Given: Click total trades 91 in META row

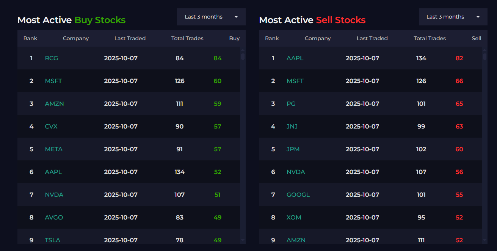Looking at the screenshot, I should (180, 149).
